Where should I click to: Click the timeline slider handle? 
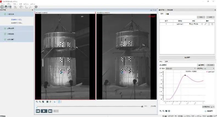click(x=142, y=106)
